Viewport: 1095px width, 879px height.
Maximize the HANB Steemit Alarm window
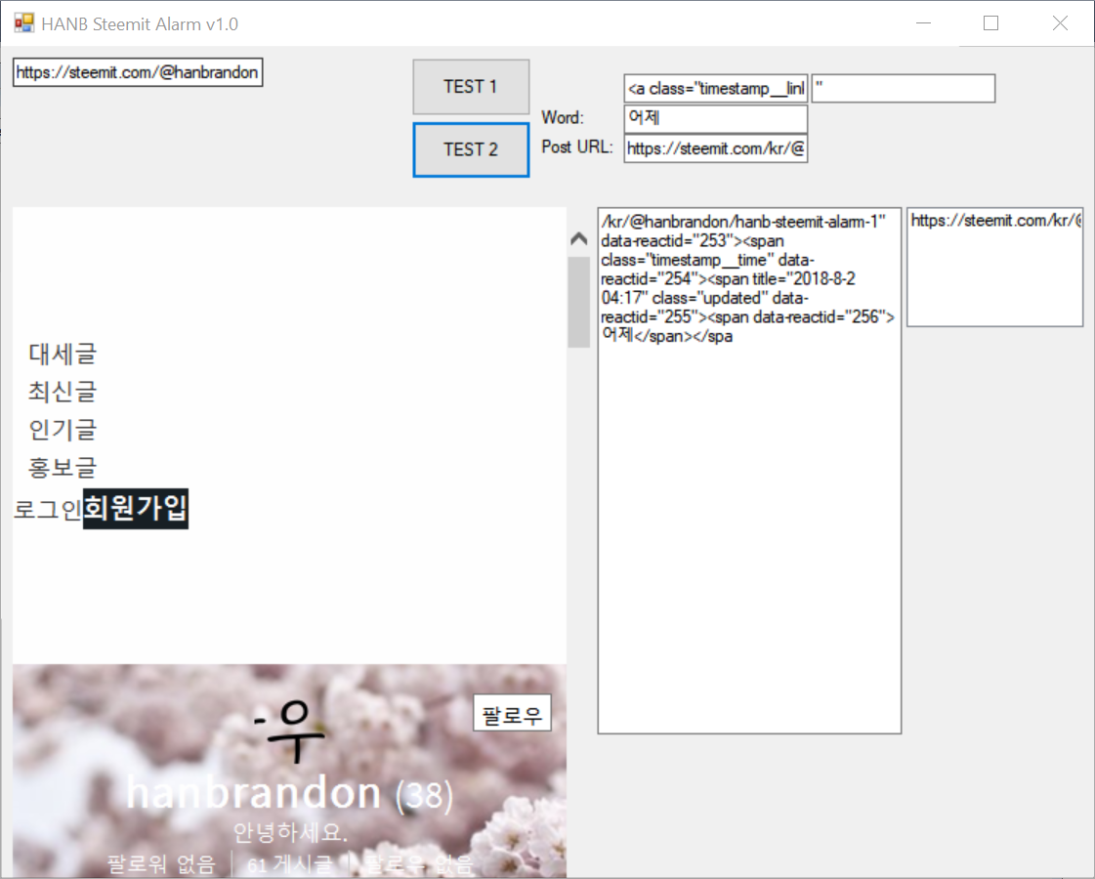click(x=990, y=23)
